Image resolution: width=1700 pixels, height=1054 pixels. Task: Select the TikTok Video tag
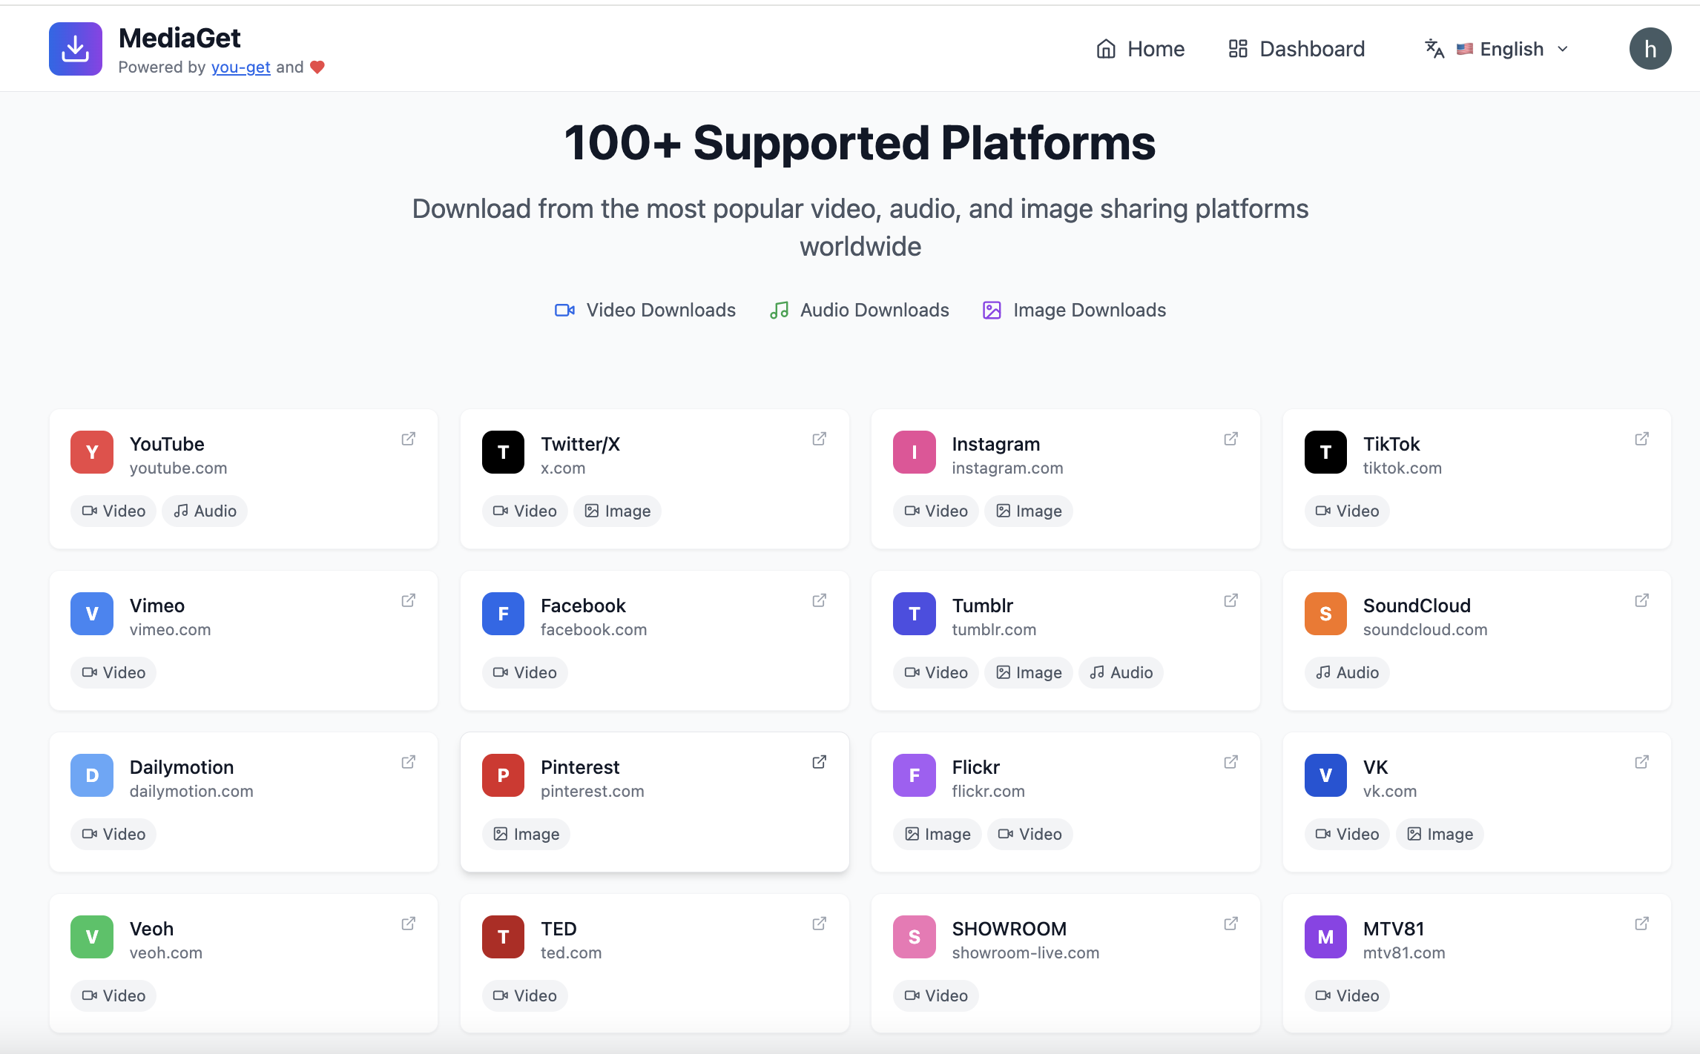(x=1347, y=511)
